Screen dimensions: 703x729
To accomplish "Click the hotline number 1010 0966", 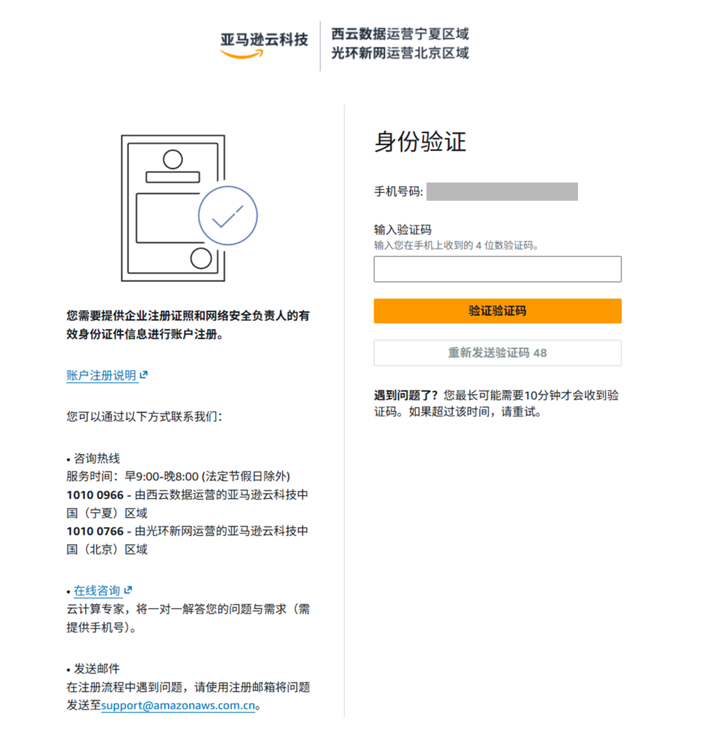I will coord(95,495).
